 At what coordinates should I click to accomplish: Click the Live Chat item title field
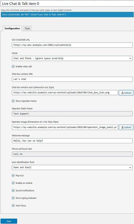[67, 4]
